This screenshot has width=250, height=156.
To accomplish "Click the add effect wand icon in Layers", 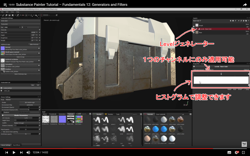I will tap(230, 21).
